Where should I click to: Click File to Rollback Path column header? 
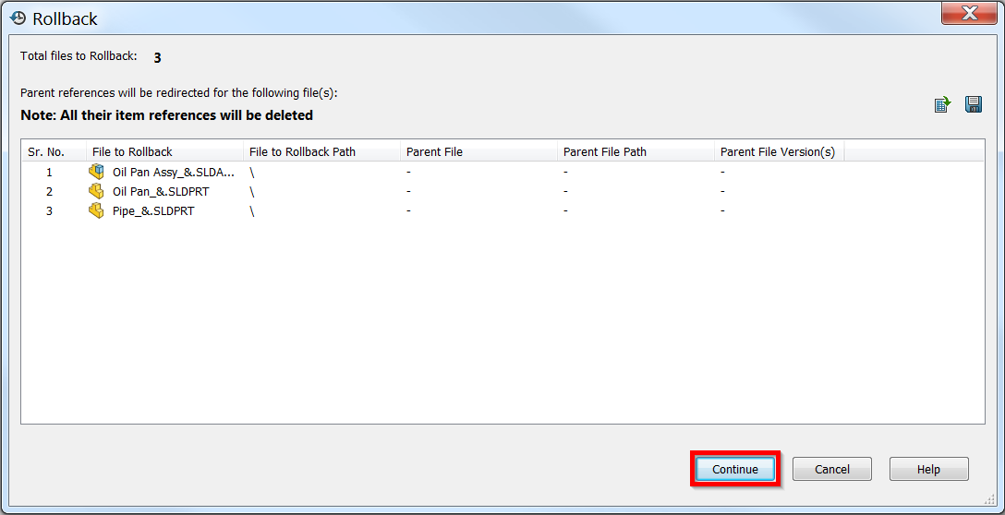tap(321, 151)
